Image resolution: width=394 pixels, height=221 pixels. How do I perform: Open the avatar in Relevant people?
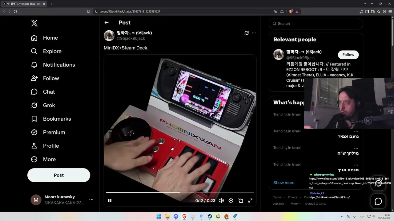tap(279, 54)
